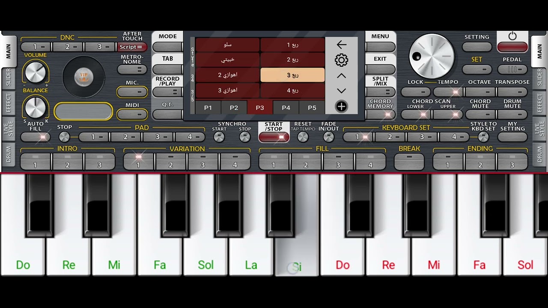This screenshot has width=548, height=308.
Task: Toggle the MIDI button
Action: [x=132, y=114]
